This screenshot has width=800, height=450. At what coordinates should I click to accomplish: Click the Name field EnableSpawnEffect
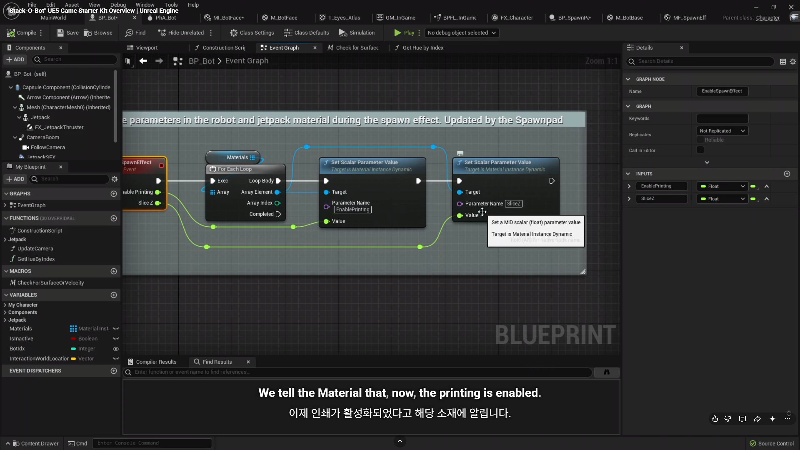coord(722,91)
